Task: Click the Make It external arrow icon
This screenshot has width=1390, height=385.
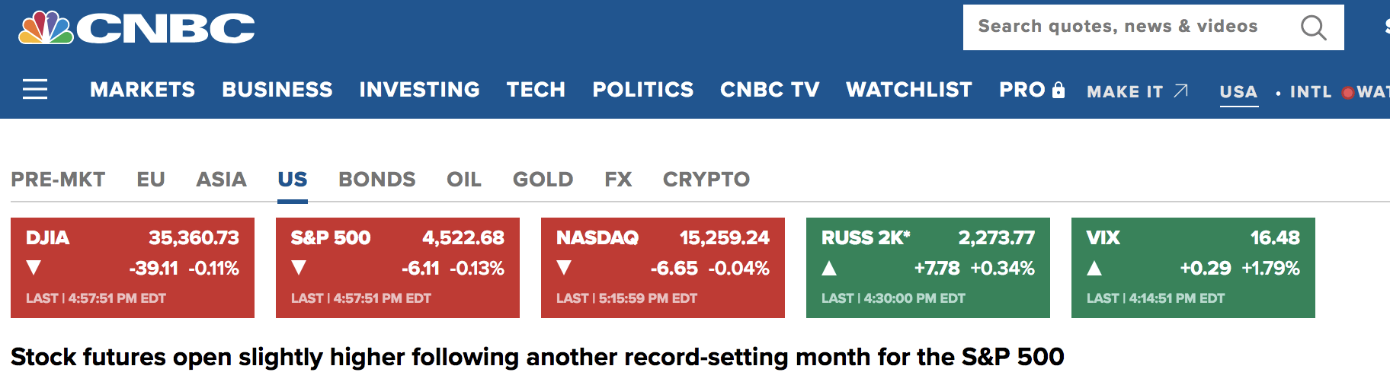Action: [1180, 91]
